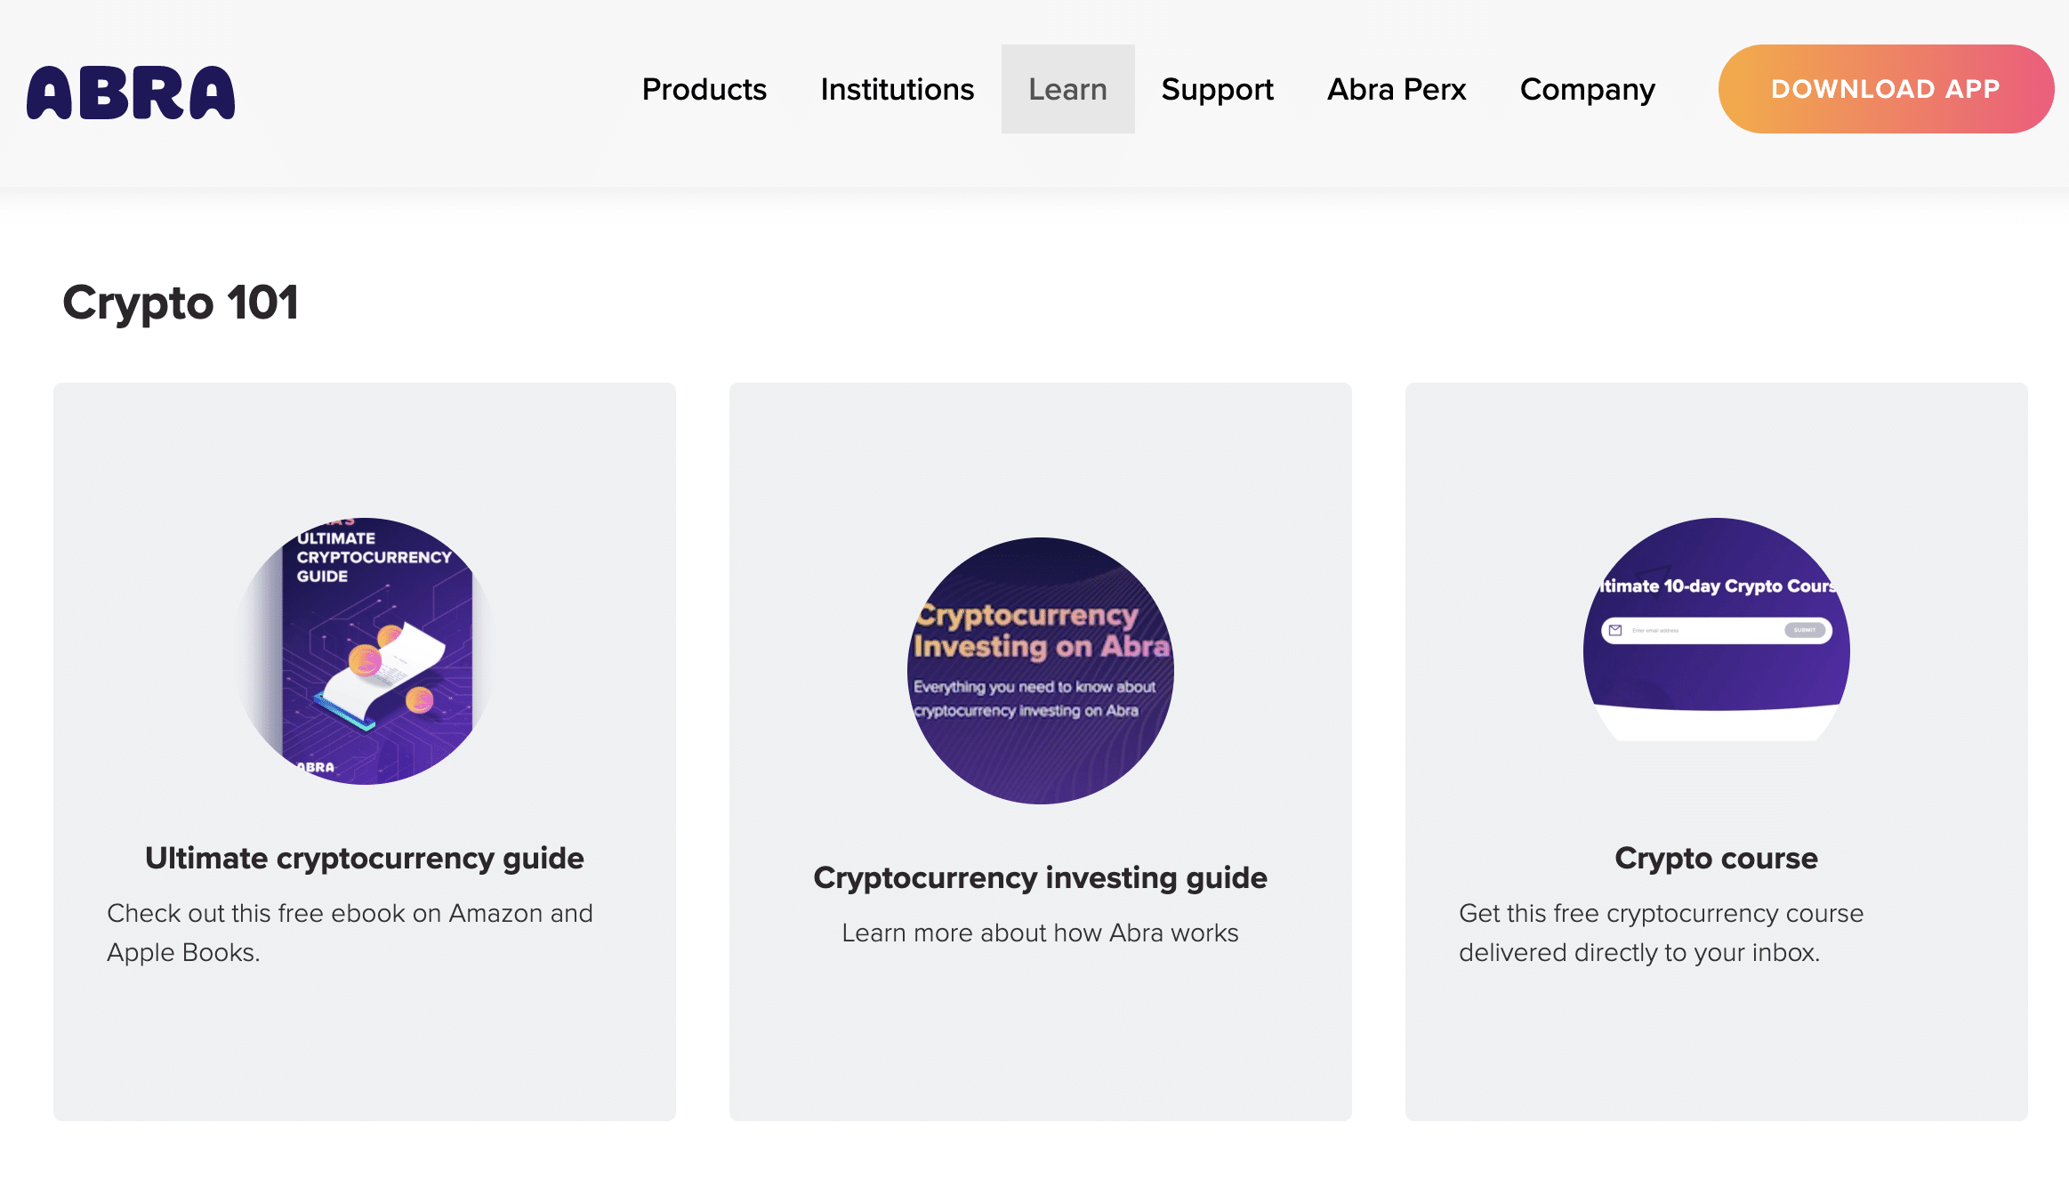
Task: Click the 'Check out this free ebook' description
Action: pyautogui.click(x=350, y=933)
